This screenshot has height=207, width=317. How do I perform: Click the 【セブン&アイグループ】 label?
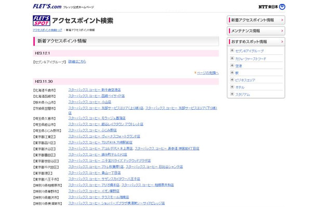pyautogui.click(x=49, y=62)
